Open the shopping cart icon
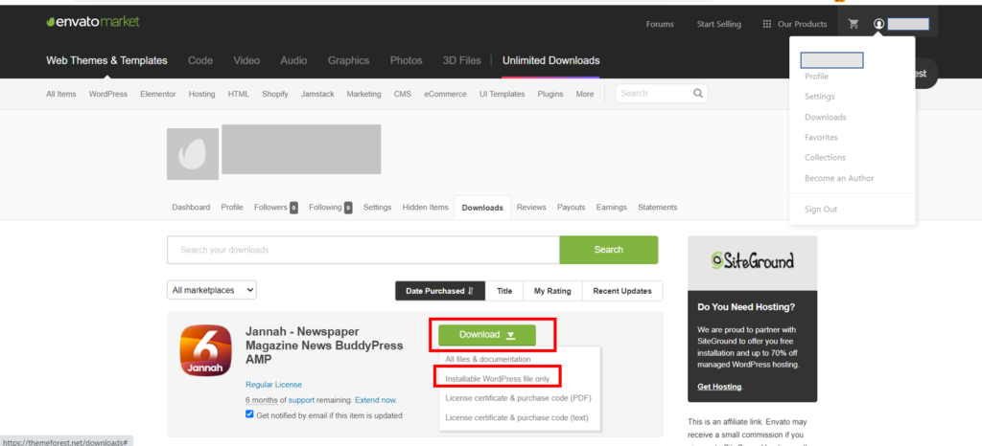The width and height of the screenshot is (982, 446). 853,24
